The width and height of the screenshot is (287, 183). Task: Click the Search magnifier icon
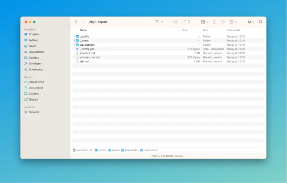pyautogui.click(x=260, y=22)
